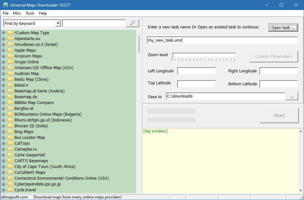
Task: Expand the !Custom Map Type node
Action: (x=4, y=33)
